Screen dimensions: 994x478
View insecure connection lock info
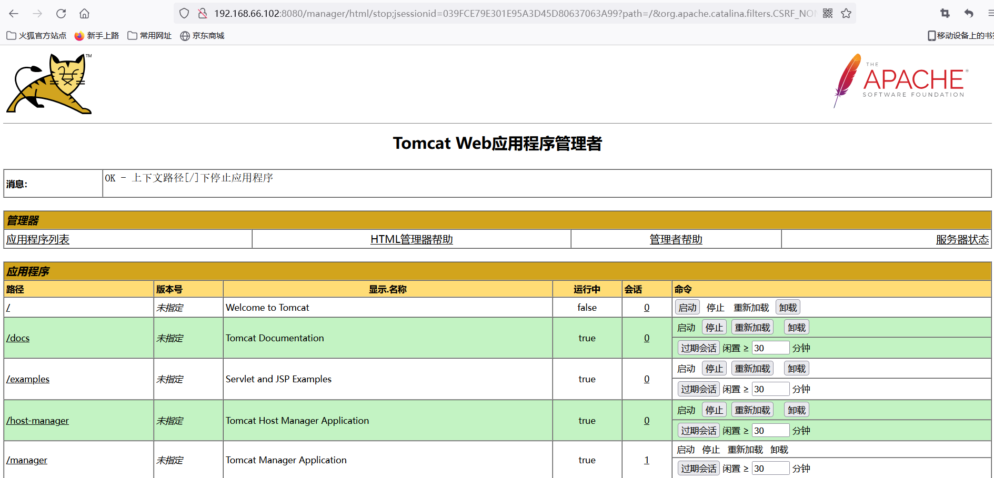[x=203, y=14]
